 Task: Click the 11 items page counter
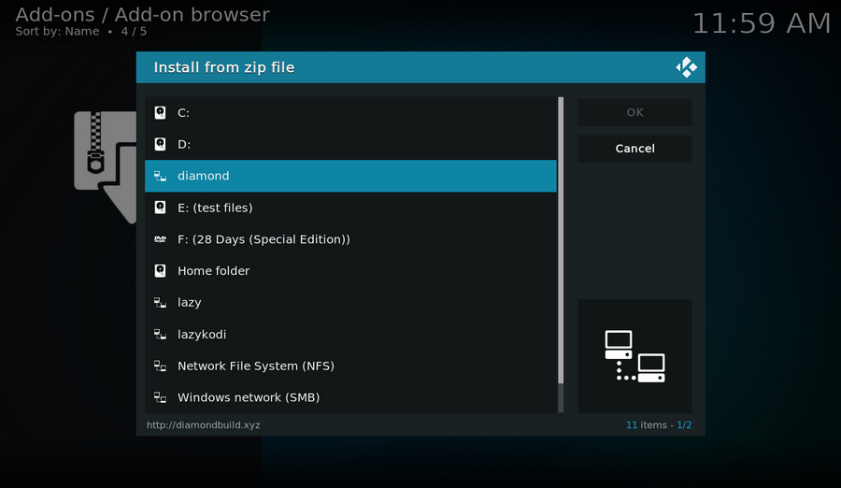tap(659, 424)
